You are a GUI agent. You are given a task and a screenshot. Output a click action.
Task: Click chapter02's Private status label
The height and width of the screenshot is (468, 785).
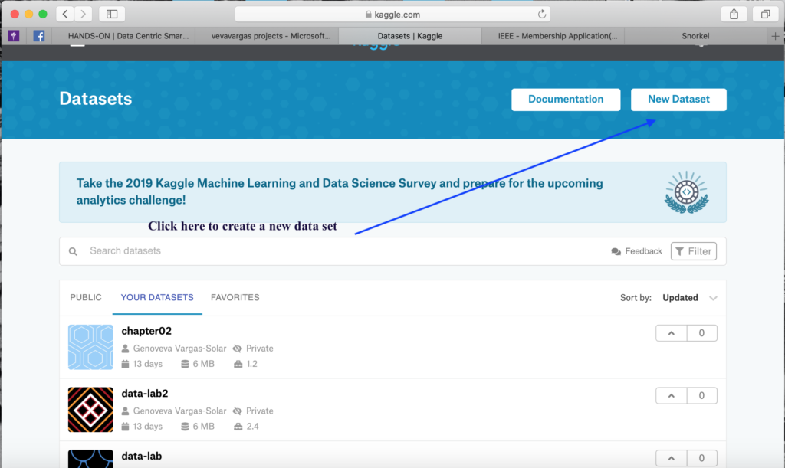[x=259, y=349]
